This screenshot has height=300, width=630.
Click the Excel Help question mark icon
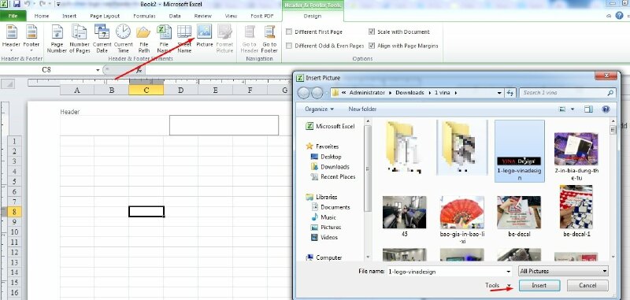point(619,16)
